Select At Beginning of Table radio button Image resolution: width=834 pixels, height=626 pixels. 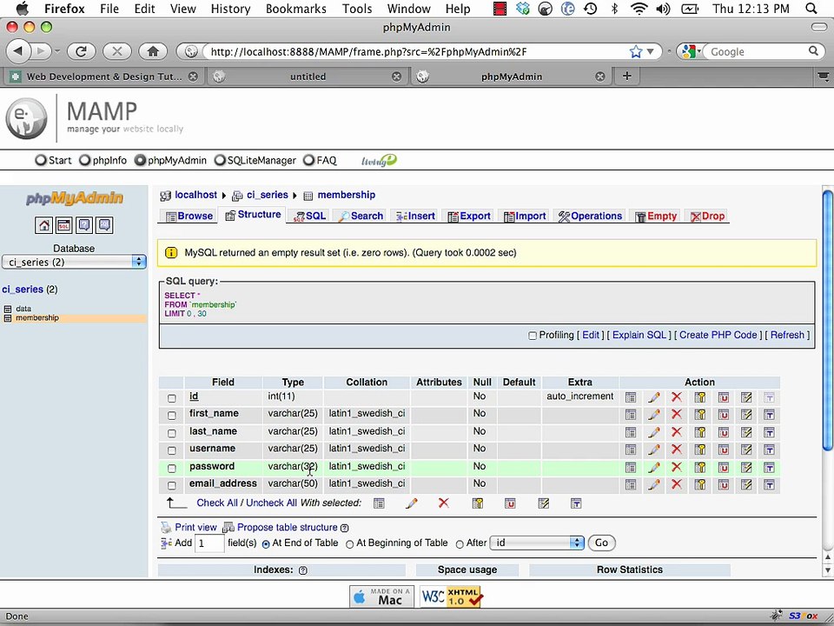pyautogui.click(x=349, y=544)
